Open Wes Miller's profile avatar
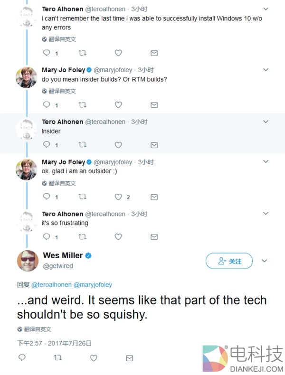 [28, 261]
